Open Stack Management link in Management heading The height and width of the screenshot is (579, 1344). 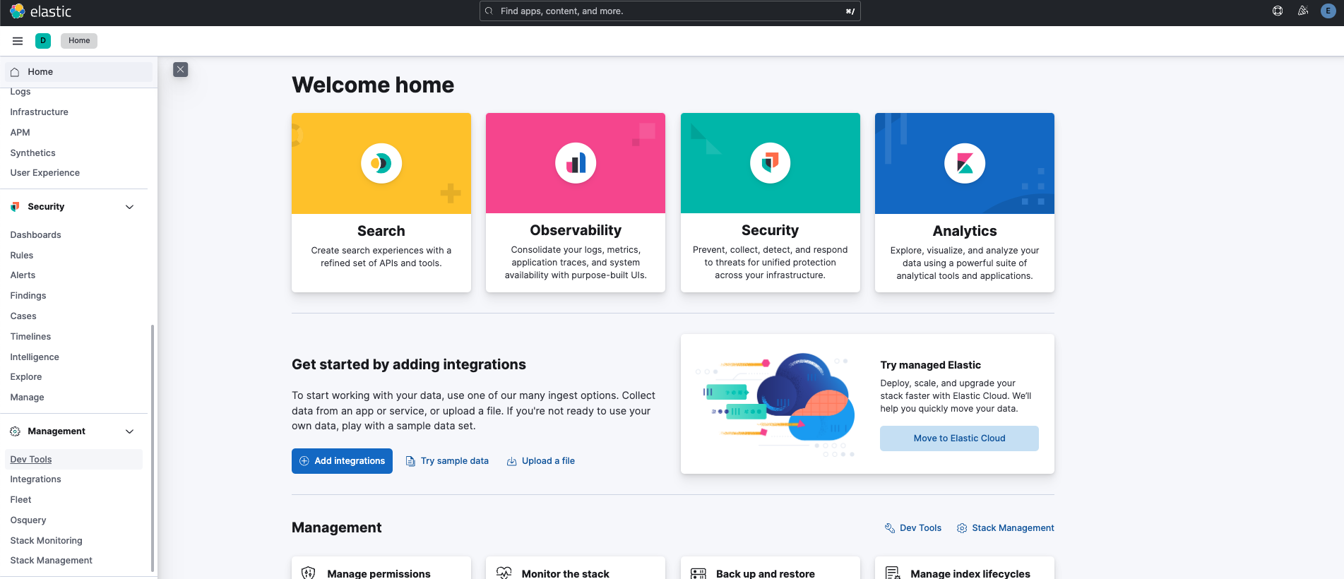[x=1006, y=528]
